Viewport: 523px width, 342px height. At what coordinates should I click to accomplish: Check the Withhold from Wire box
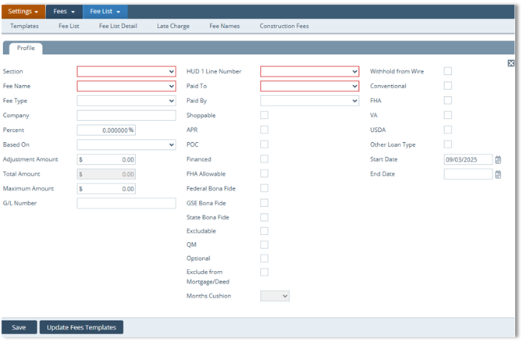448,71
